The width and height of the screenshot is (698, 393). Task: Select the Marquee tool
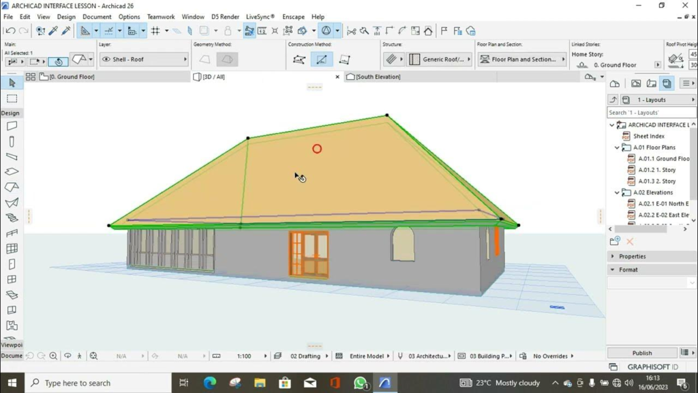pos(12,98)
